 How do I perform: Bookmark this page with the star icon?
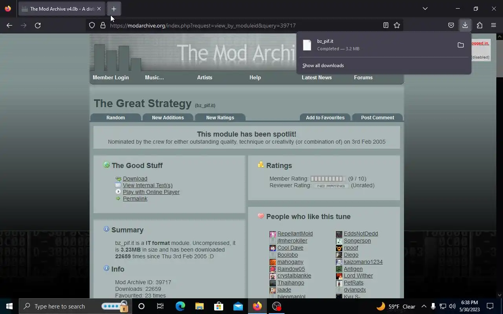click(397, 26)
